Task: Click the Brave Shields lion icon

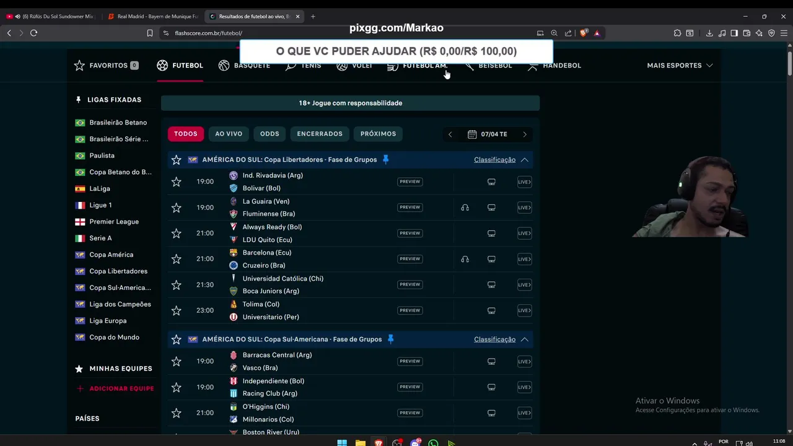Action: coord(584,33)
